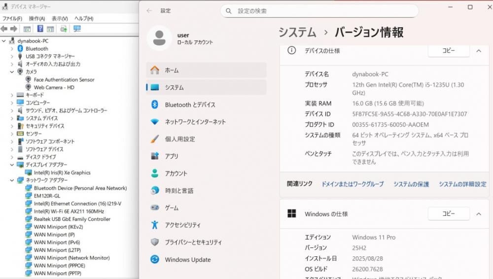Collapse the カメラ category in device tree
This screenshot has height=279, width=493.
click(12, 72)
